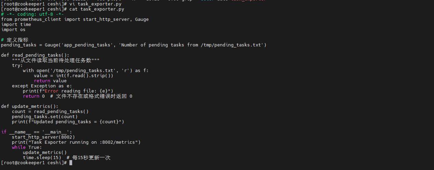Click the 'value = int(f.read().strip())' line

coord(74,75)
